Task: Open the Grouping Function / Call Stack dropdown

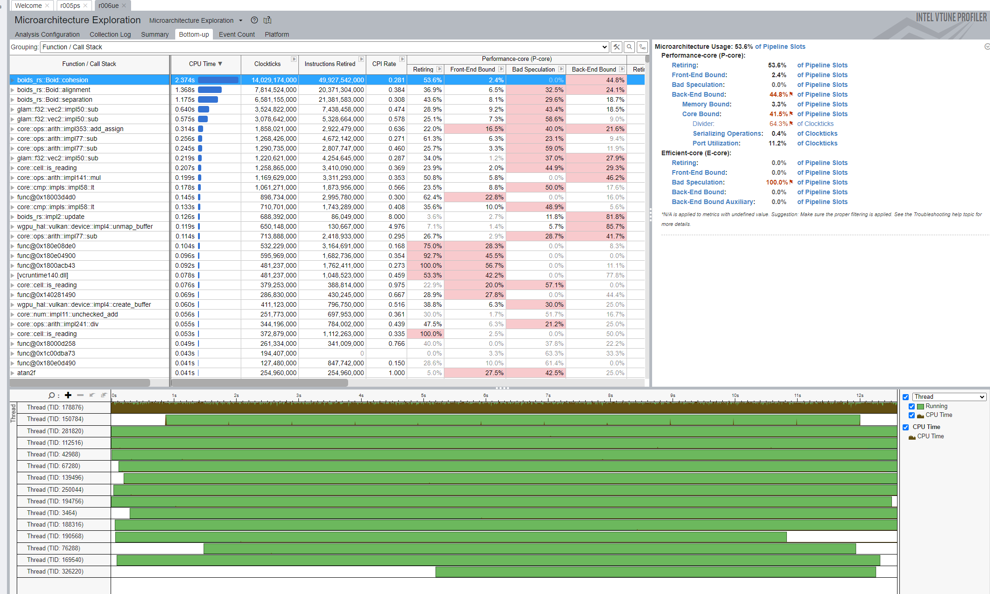Action: click(x=324, y=47)
